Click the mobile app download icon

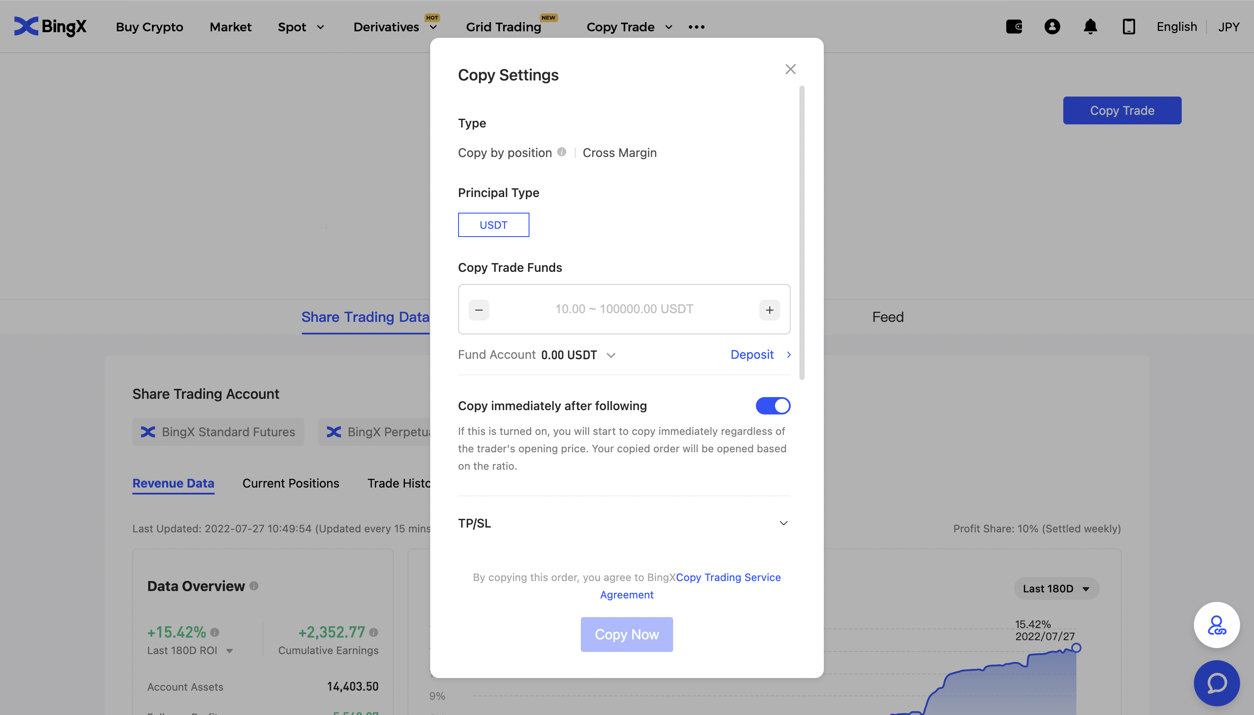(x=1129, y=27)
